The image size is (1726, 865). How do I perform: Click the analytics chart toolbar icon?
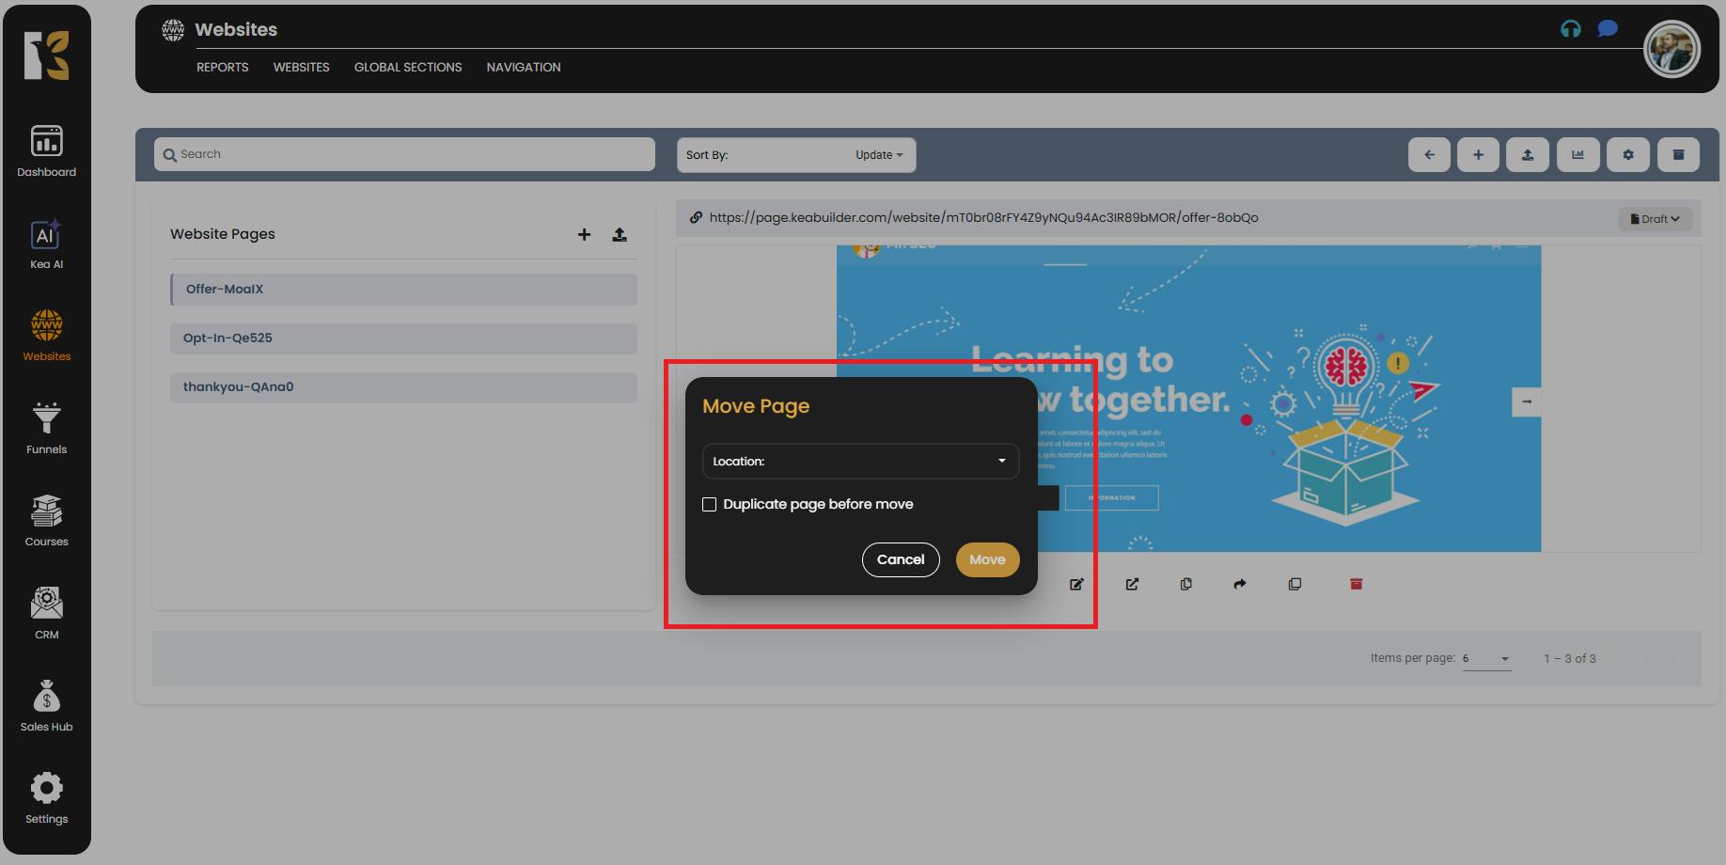tap(1577, 155)
